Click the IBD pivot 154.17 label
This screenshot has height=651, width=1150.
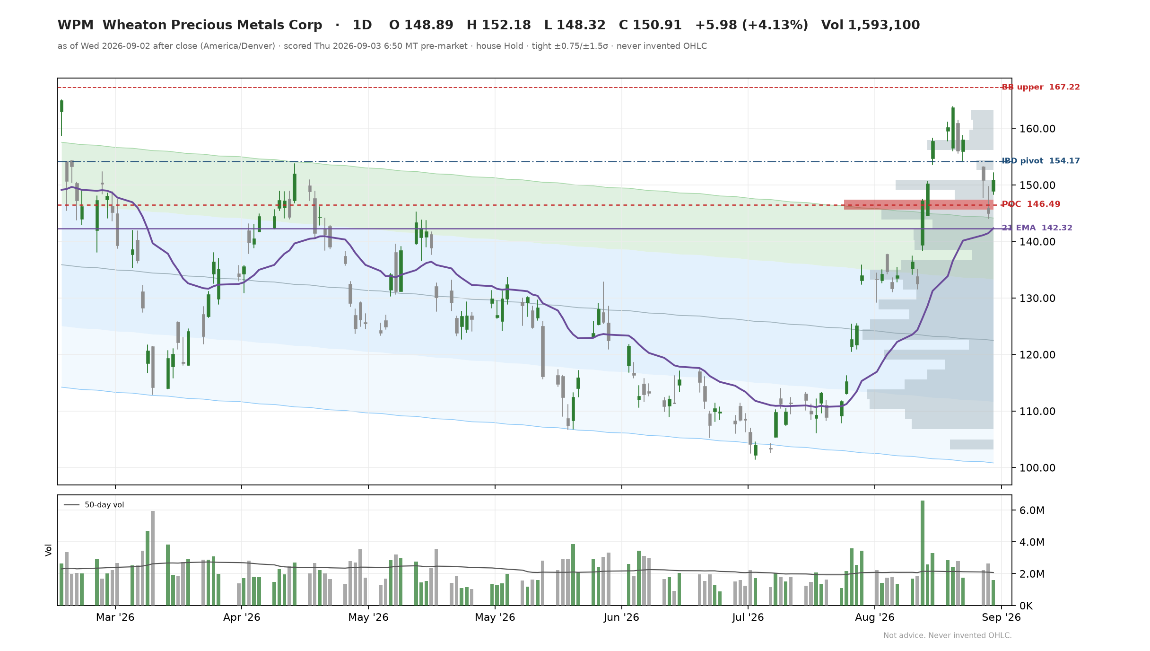tap(1041, 161)
